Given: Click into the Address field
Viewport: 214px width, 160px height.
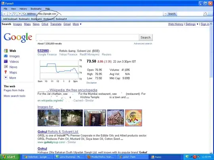Looking at the screenshot, I should click(x=100, y=14).
